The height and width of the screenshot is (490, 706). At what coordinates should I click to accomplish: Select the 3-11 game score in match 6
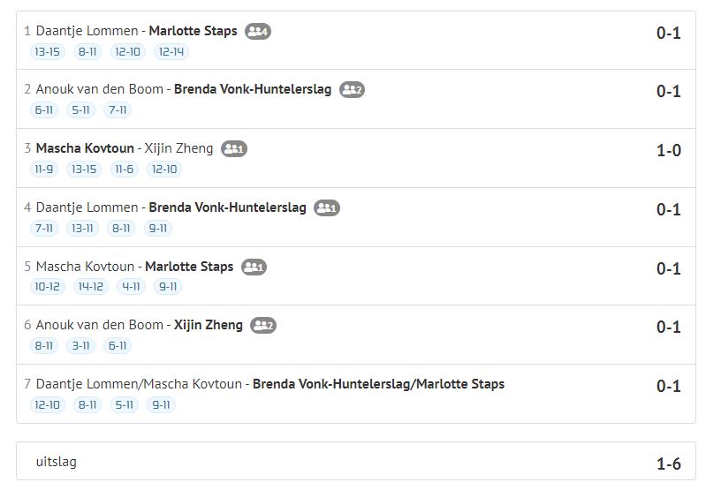coord(80,345)
